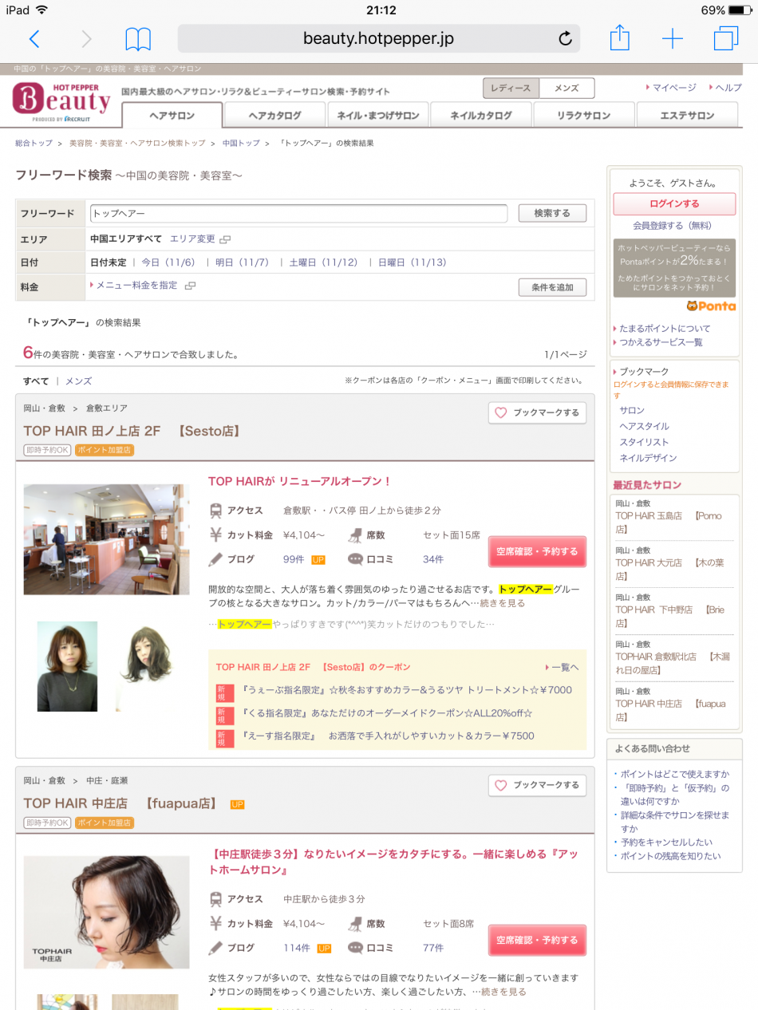
Task: Open the くる指名限定 ALL20%off coupon link
Action: tap(386, 712)
